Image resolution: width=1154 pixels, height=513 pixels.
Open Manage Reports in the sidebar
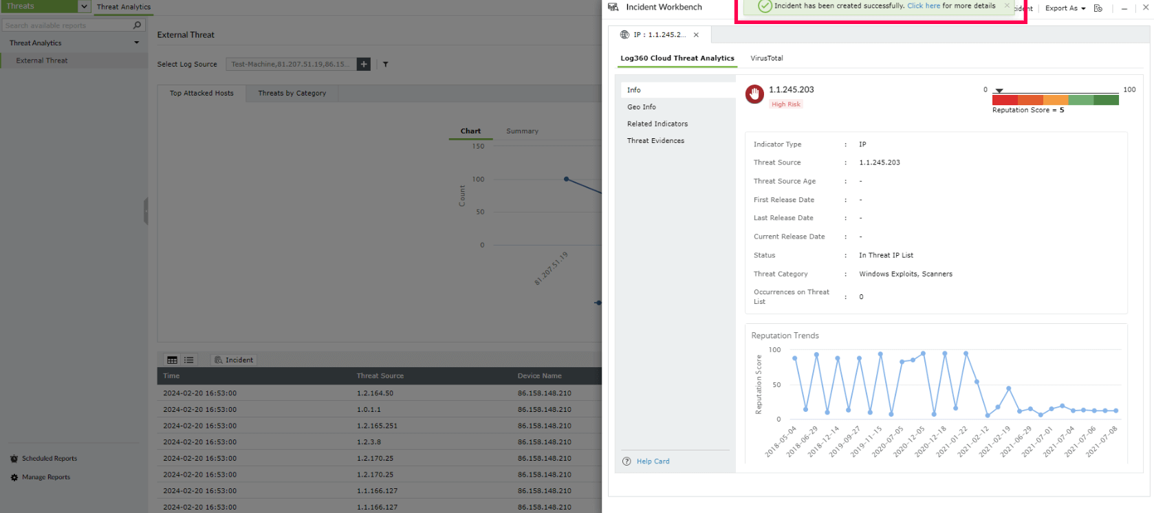pos(46,477)
